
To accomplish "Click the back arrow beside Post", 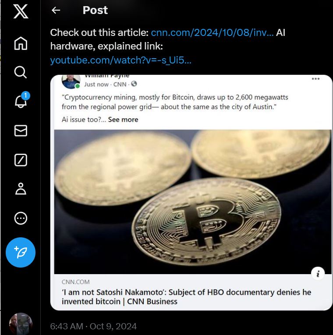I will 56,10.
